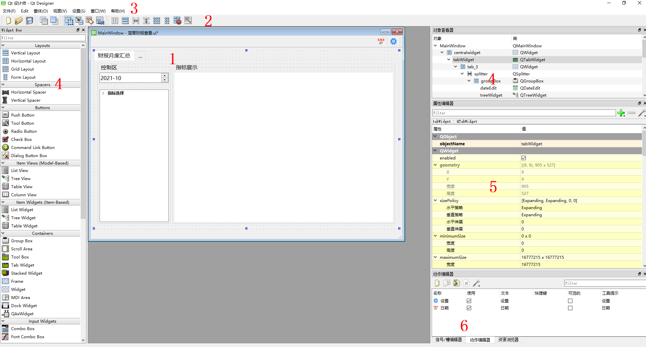
Task: Collapse the Buttons category in Widget Box
Action: click(3, 107)
